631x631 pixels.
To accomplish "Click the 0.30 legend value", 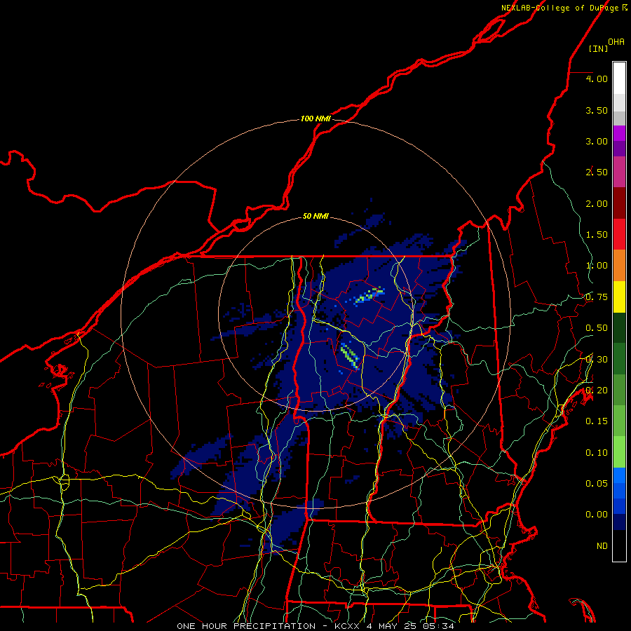I will [597, 360].
